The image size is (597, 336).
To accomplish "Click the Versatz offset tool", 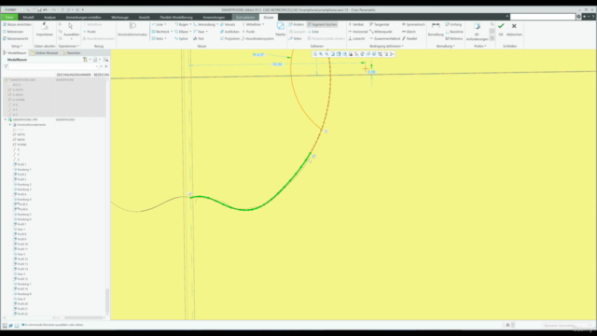I will coord(228,24).
